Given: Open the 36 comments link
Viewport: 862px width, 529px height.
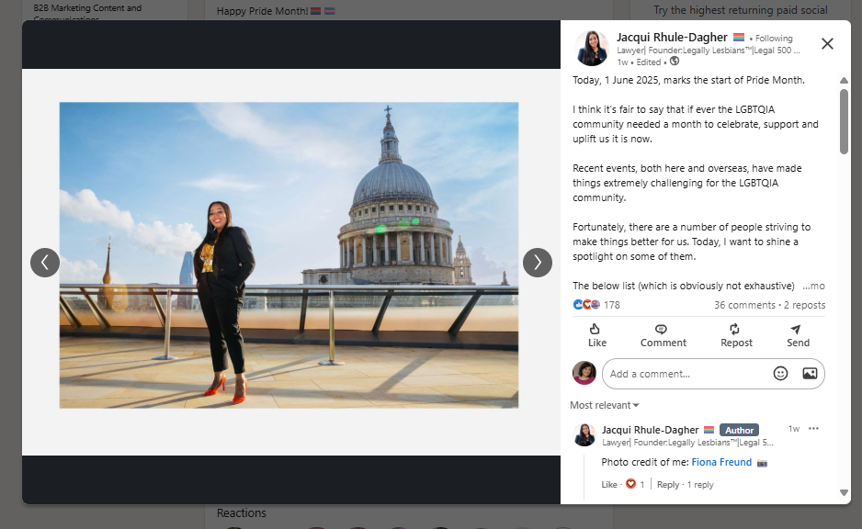Looking at the screenshot, I should (744, 305).
